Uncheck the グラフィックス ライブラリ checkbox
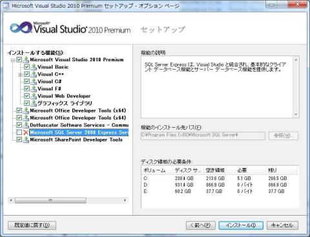The image size is (310, 237). coord(26,103)
